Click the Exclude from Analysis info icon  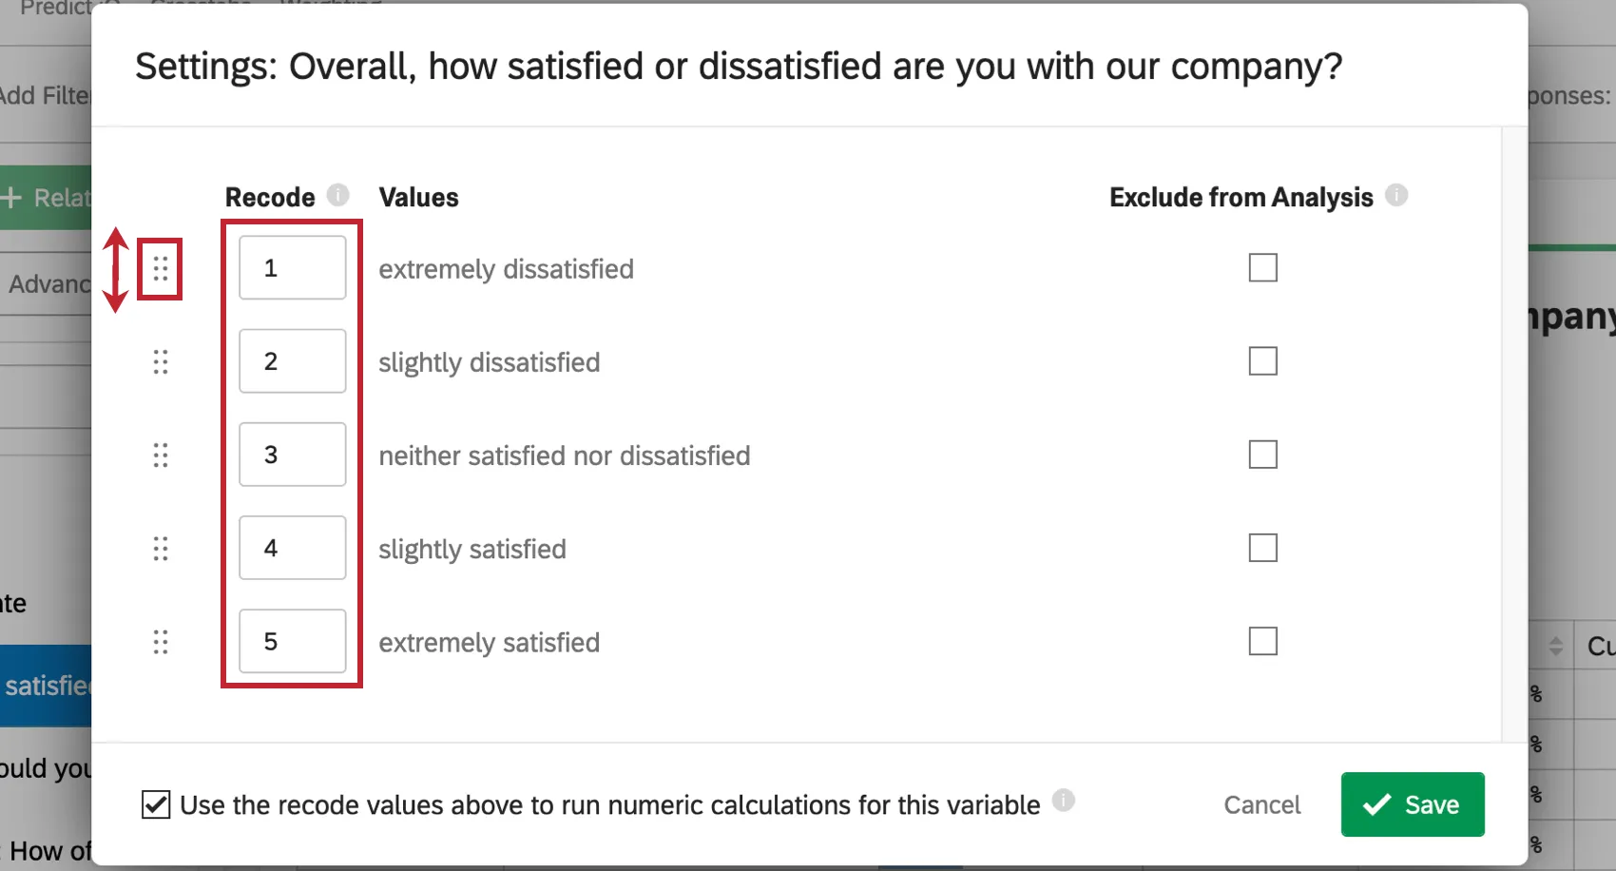tap(1397, 195)
